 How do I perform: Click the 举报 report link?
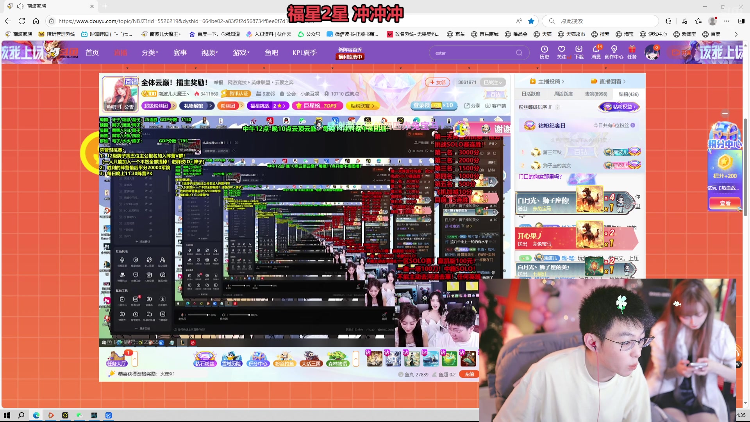point(218,82)
